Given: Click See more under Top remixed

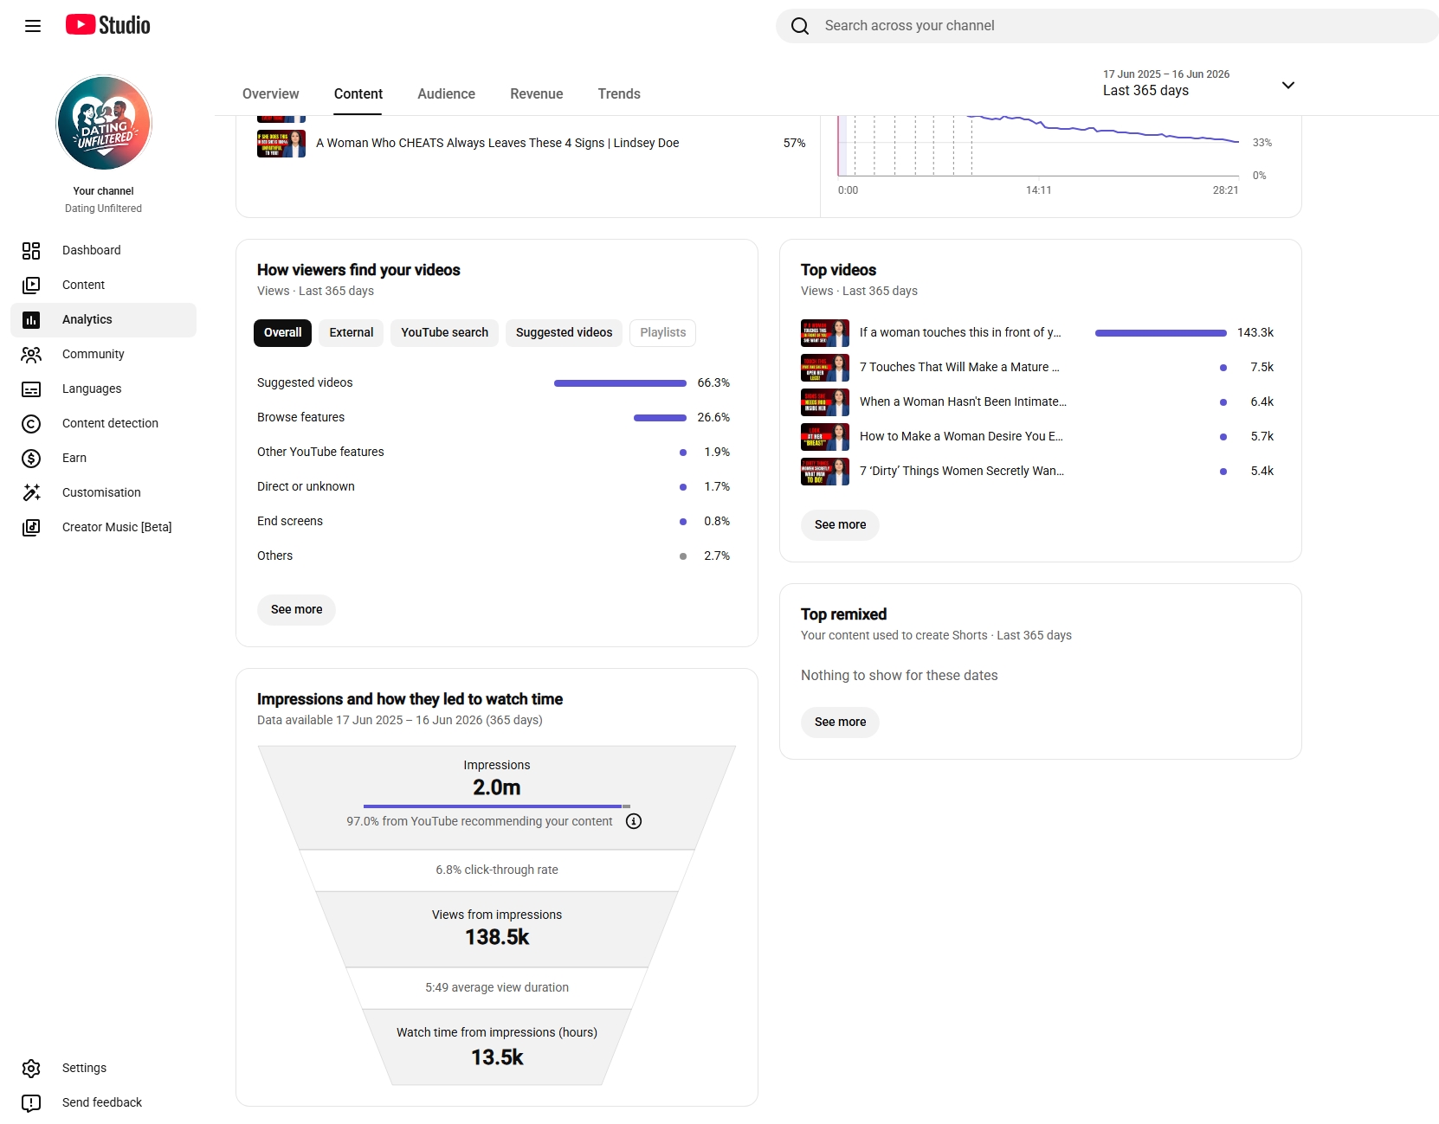Looking at the screenshot, I should (840, 723).
